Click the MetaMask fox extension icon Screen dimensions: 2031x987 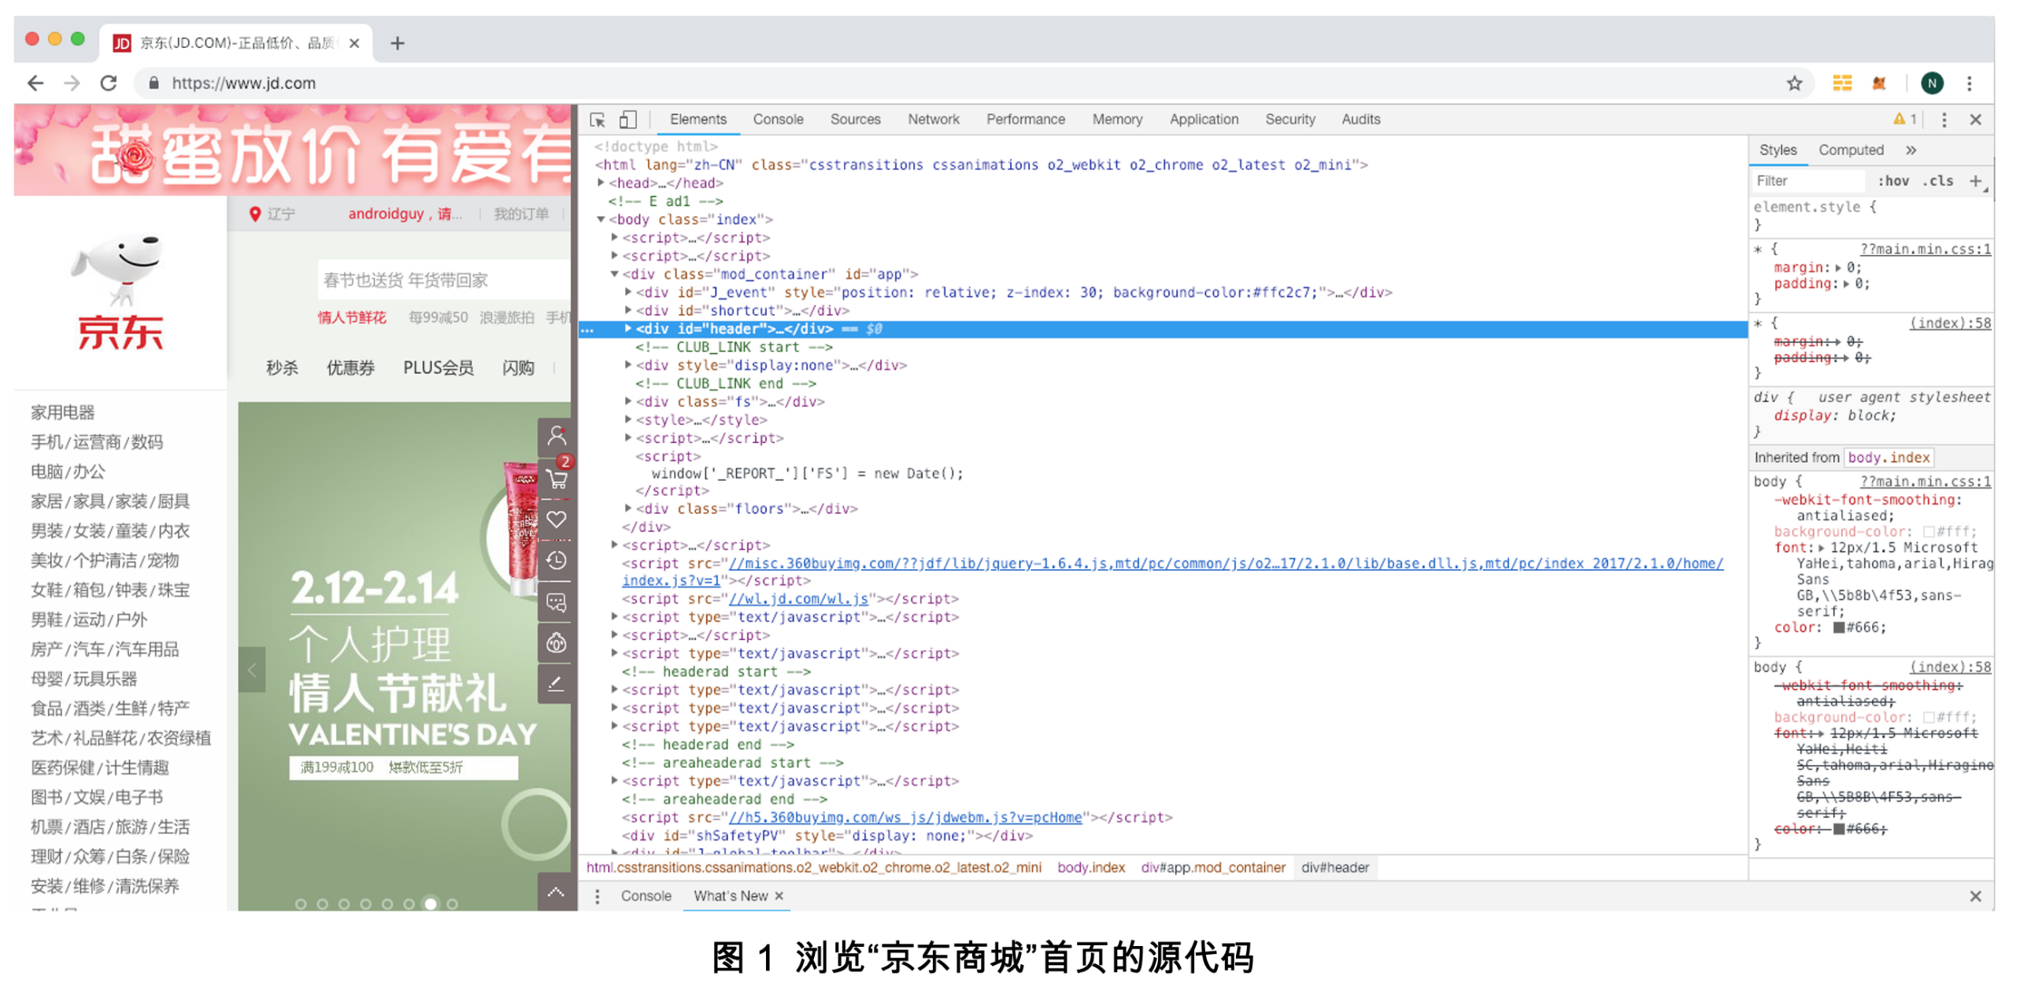[1880, 83]
